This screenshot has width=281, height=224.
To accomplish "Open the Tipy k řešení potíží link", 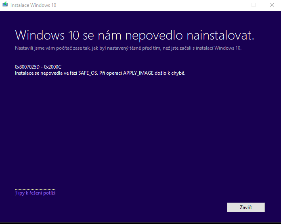I will (x=35, y=193).
